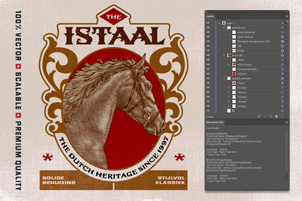Target The Dutch Heritage Since 1997 circle
Image resolution: width=302 pixels, height=201 pixels.
283,41
